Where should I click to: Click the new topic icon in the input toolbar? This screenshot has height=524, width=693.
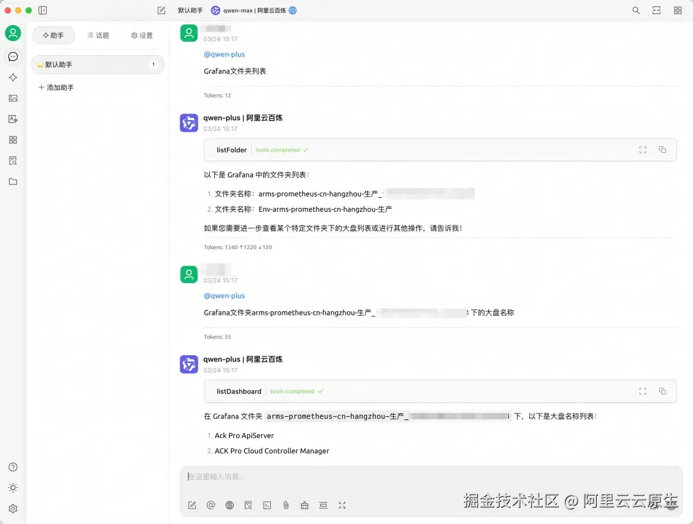(192, 505)
